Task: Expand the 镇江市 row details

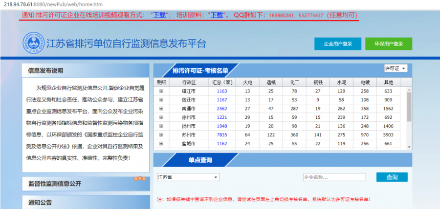Action: click(161, 91)
